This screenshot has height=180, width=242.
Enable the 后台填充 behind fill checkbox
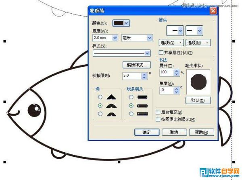(x=158, y=112)
